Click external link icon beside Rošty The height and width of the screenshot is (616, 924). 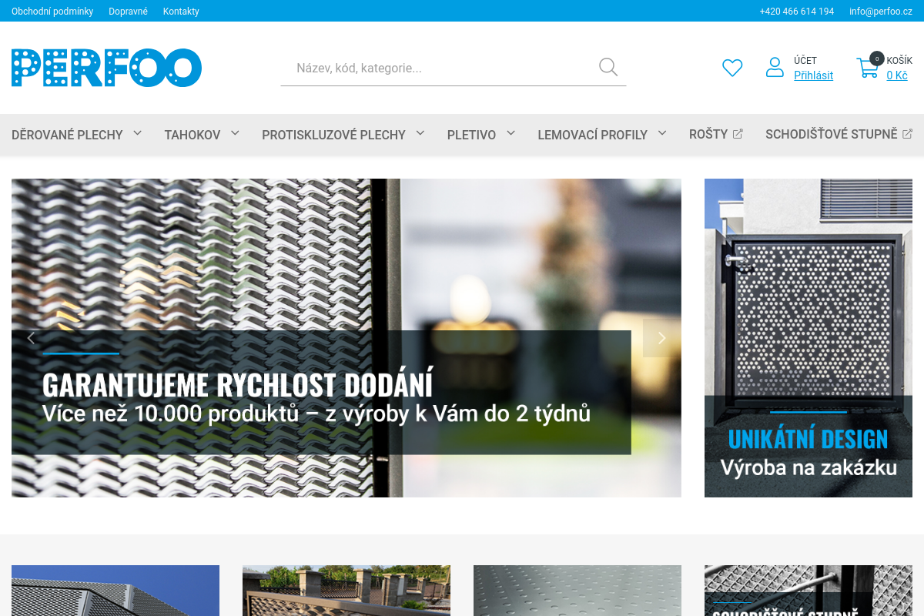[738, 134]
